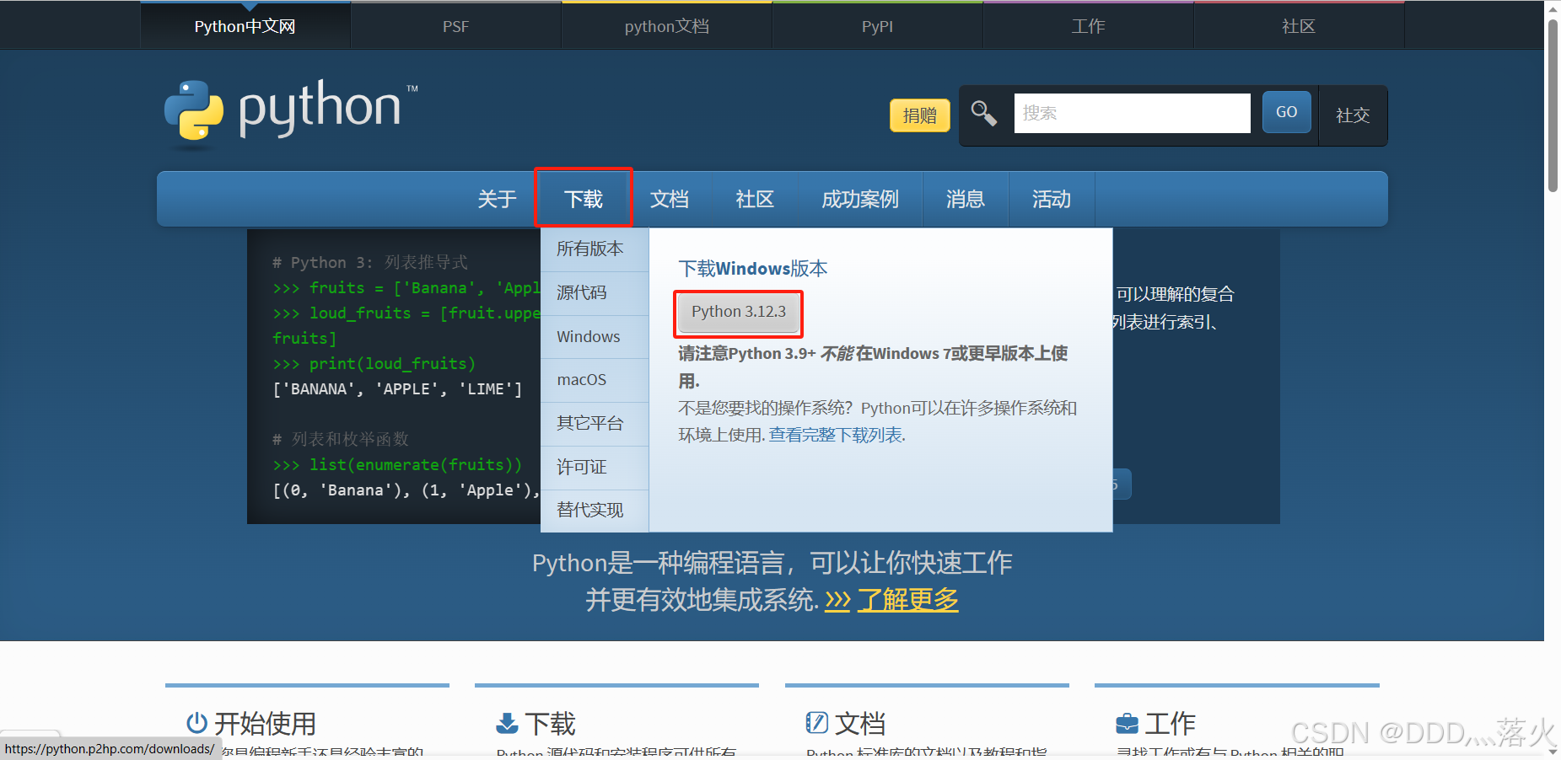The height and width of the screenshot is (760, 1561).
Task: Focus the 搜索 input field
Action: point(1132,113)
